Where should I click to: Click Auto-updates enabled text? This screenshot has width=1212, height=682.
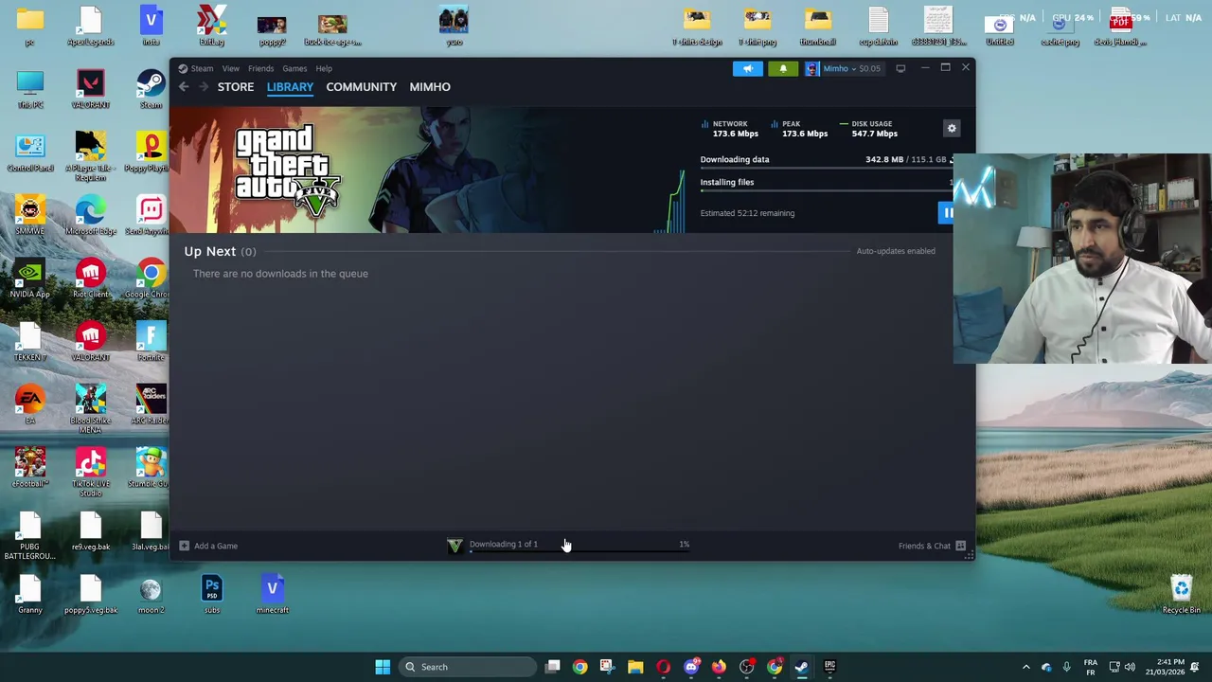[895, 251]
